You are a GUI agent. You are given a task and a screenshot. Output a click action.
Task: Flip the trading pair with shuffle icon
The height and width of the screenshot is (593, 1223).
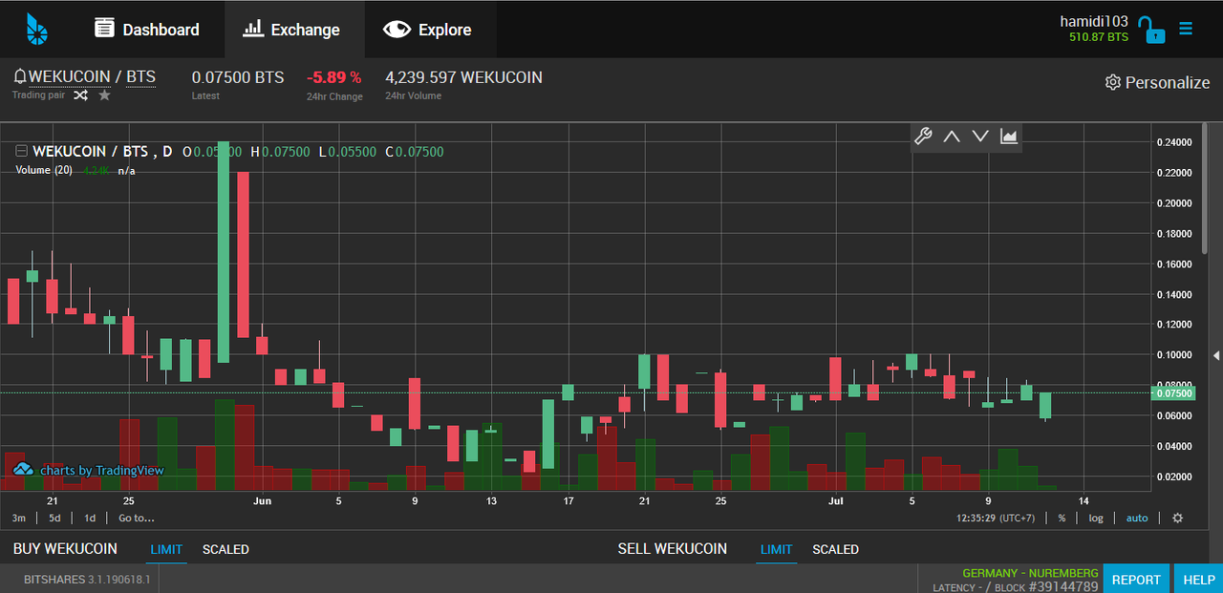(80, 95)
